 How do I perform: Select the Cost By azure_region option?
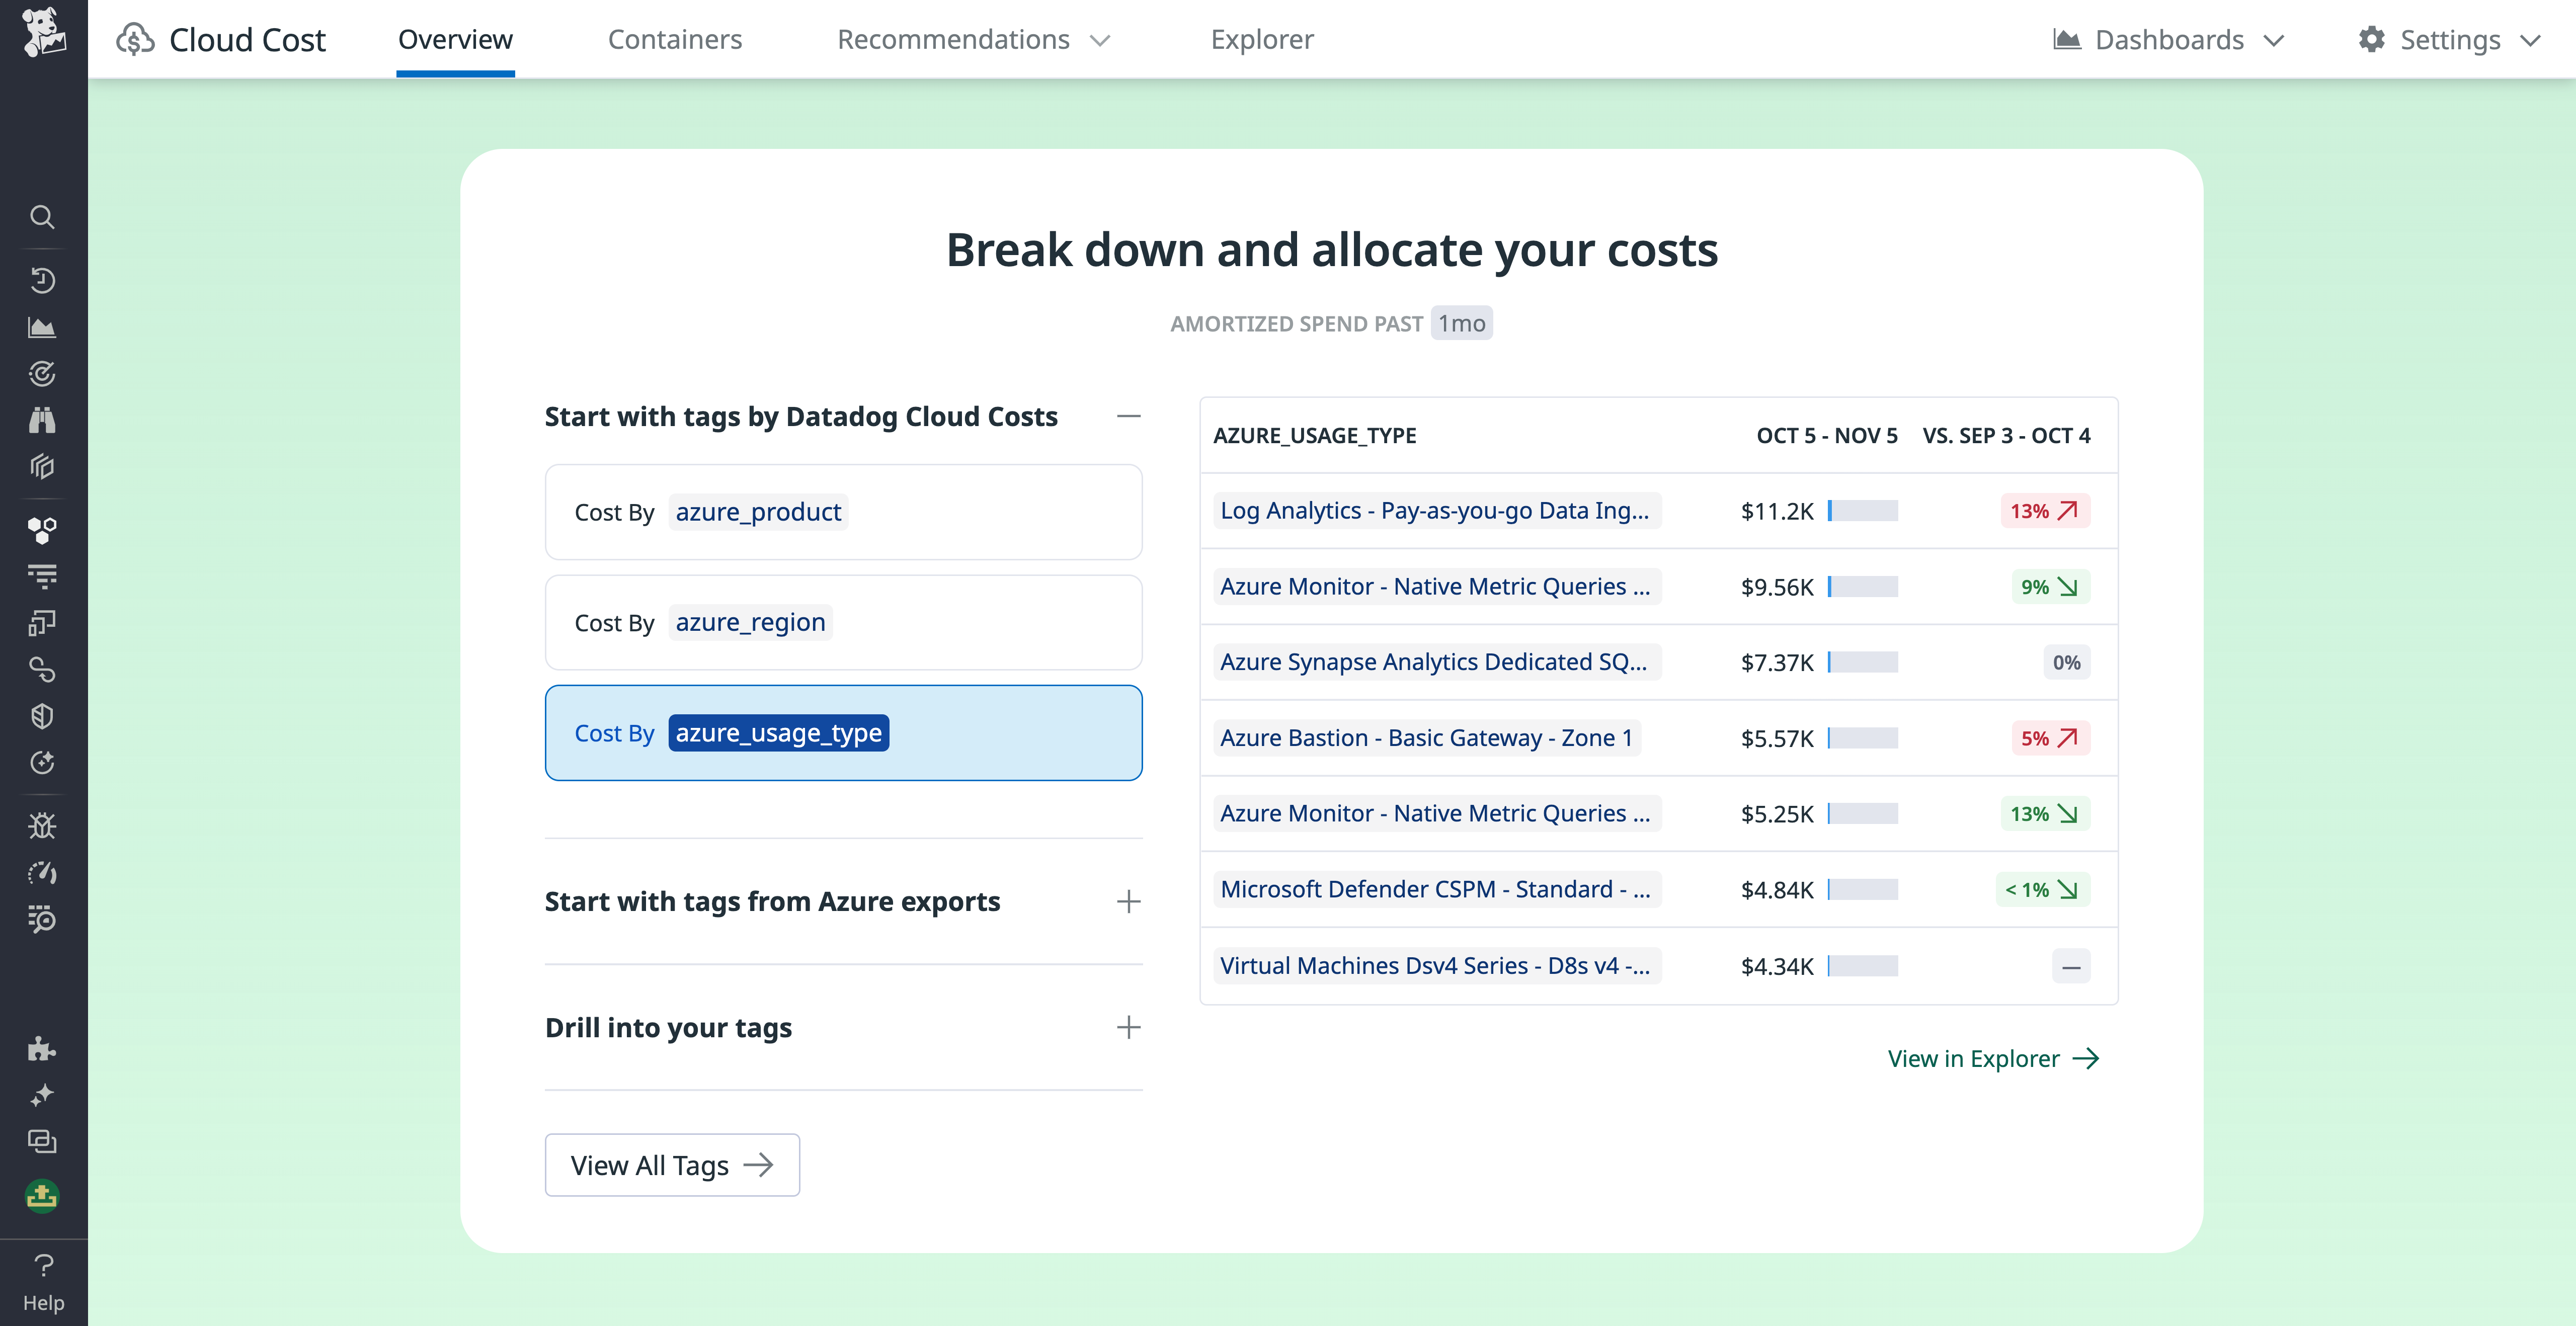pos(843,622)
